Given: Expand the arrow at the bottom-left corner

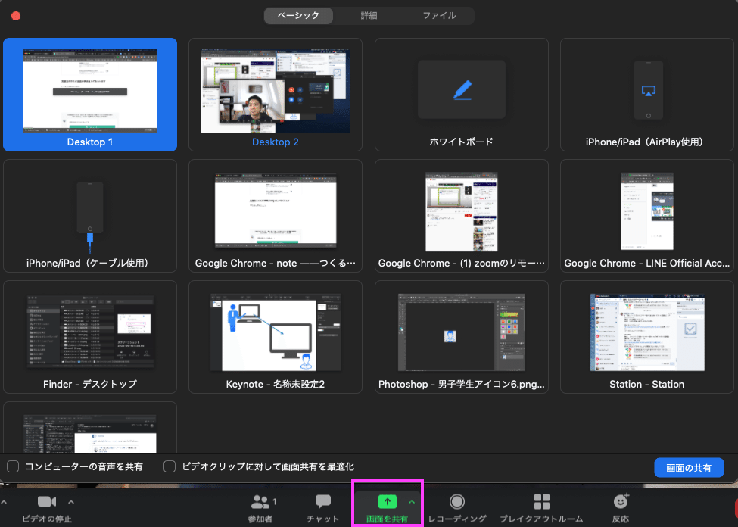Looking at the screenshot, I should coord(5,501).
